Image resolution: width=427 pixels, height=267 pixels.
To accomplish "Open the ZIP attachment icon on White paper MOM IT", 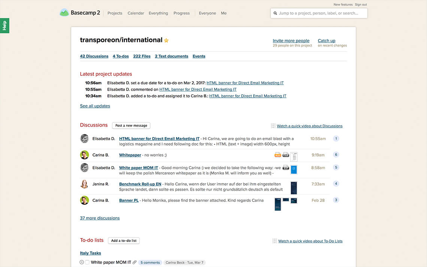I will coord(286,168).
